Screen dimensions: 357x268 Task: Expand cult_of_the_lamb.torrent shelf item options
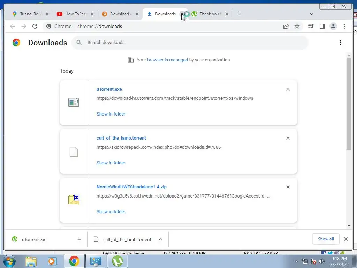click(x=160, y=239)
